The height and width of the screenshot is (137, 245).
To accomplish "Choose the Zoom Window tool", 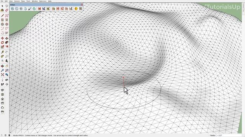I will (x=7, y=70).
